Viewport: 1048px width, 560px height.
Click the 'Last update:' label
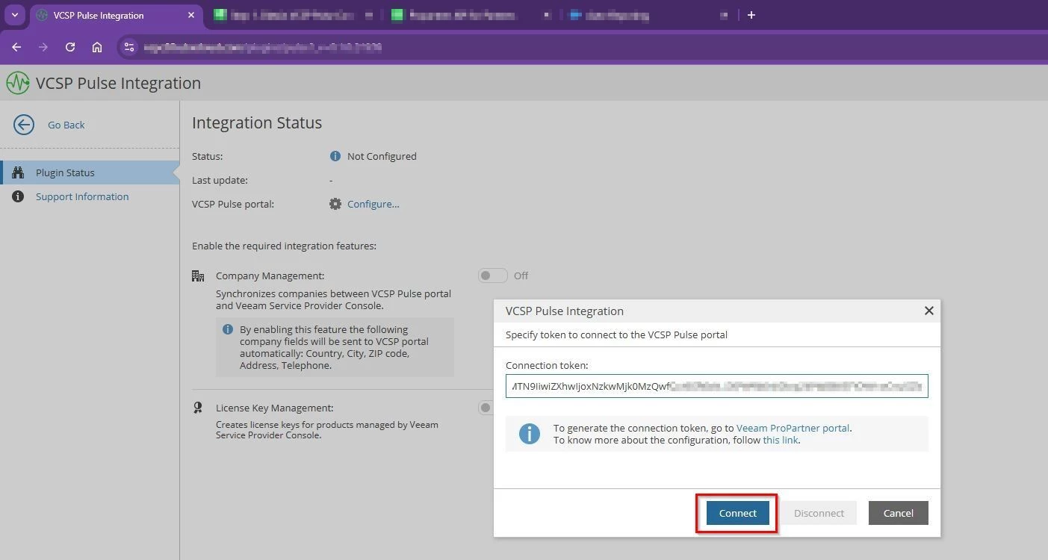(220, 180)
